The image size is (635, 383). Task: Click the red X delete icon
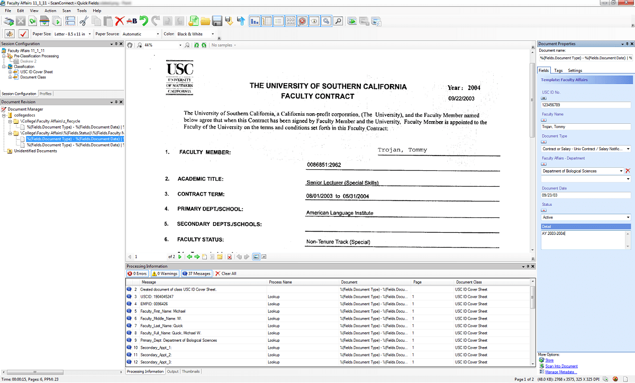120,21
